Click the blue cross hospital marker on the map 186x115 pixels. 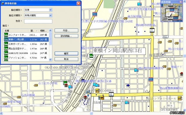point(128,85)
